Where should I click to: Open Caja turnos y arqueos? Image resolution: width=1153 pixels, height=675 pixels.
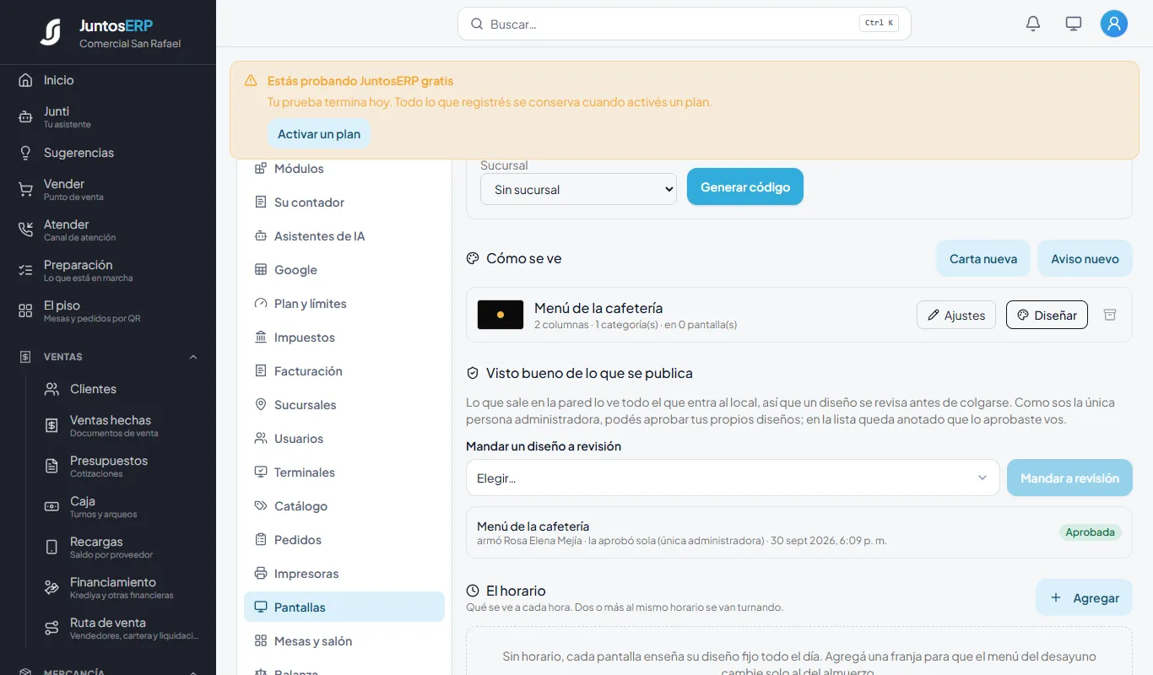point(121,506)
